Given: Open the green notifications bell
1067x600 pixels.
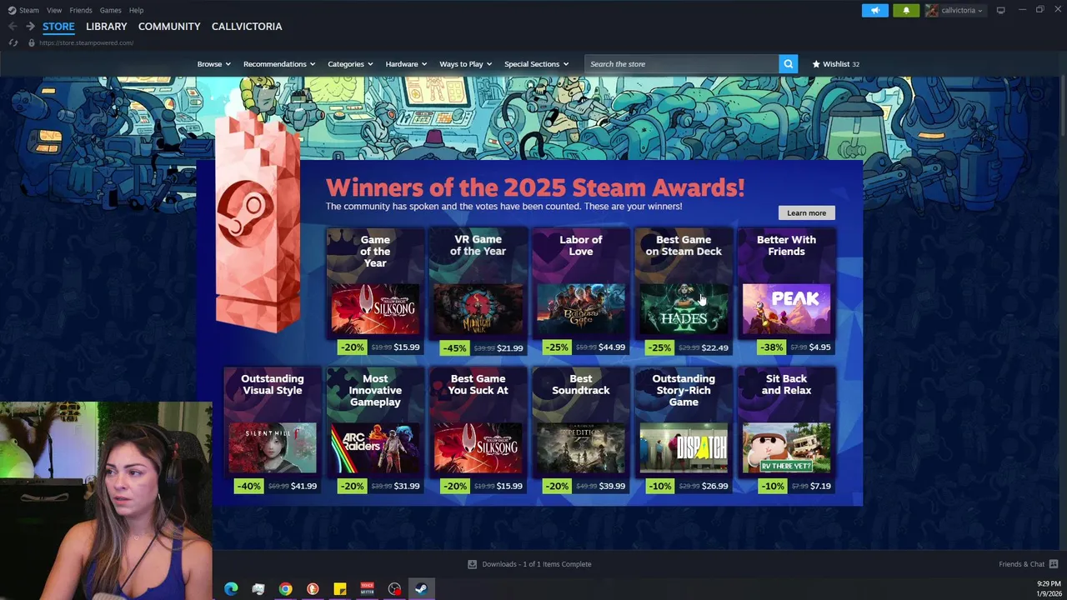Looking at the screenshot, I should coord(906,10).
